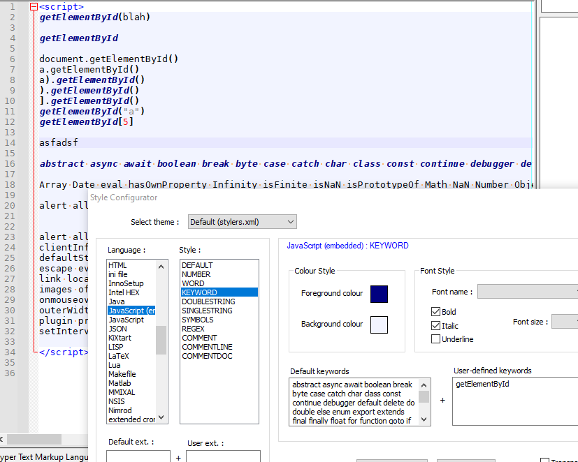Toggle the Italic checkbox

click(435, 326)
